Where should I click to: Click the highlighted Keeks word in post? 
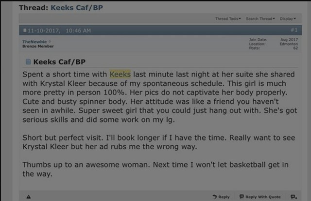(x=120, y=74)
